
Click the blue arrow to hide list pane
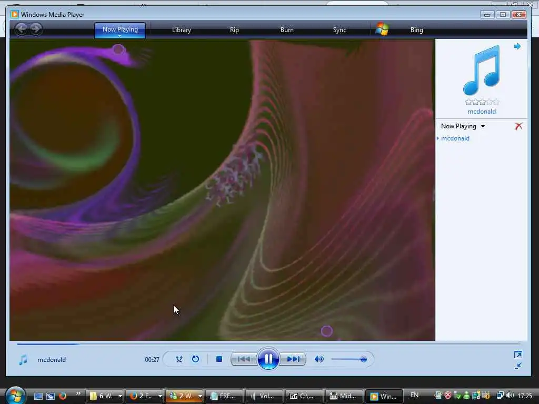(x=517, y=46)
